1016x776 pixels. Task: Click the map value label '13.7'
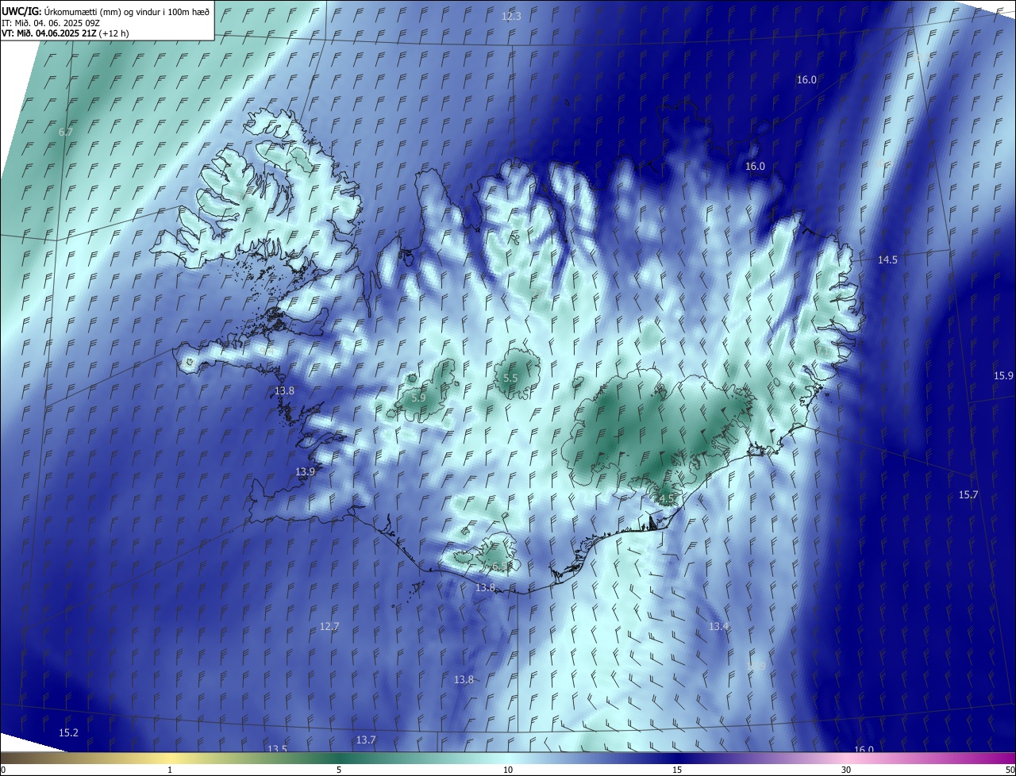(366, 740)
